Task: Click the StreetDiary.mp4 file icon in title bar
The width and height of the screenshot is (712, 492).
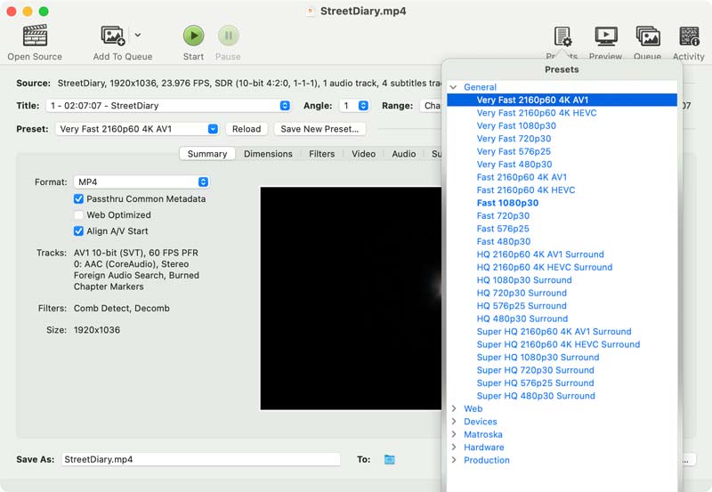Action: click(311, 11)
